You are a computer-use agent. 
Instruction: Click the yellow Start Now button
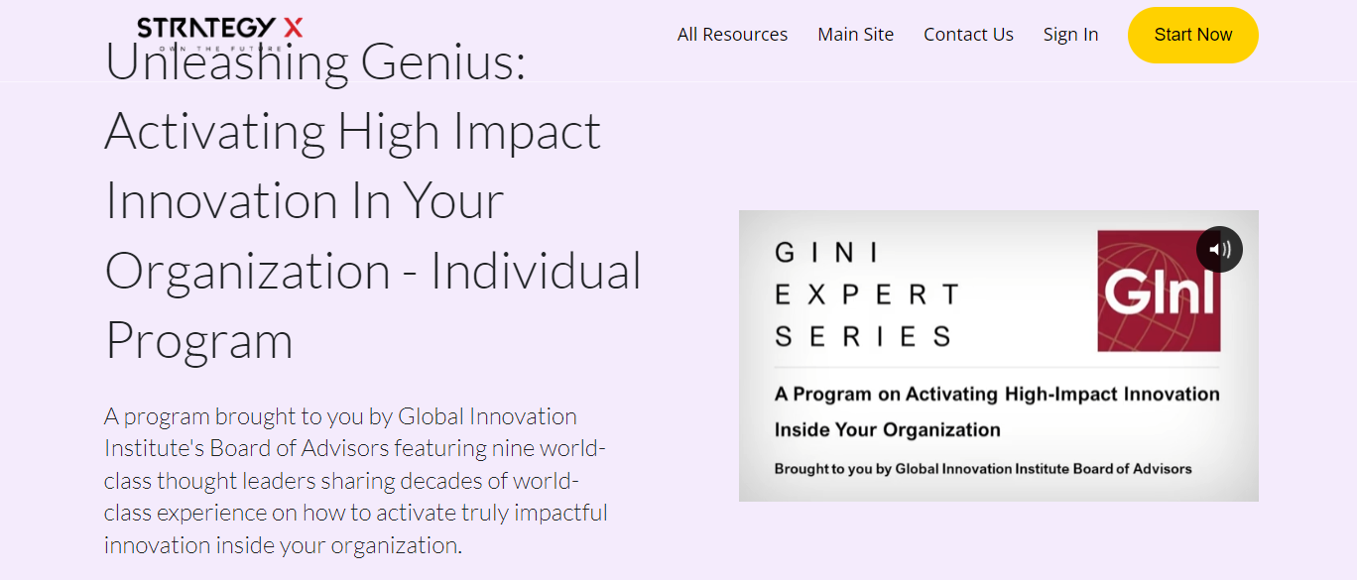point(1192,35)
